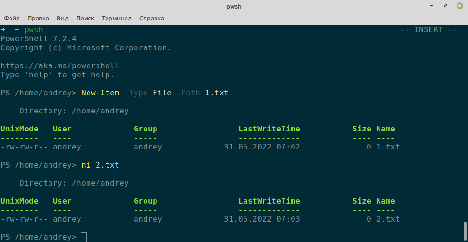Open the Файл menu
468x242 pixels.
(12, 19)
